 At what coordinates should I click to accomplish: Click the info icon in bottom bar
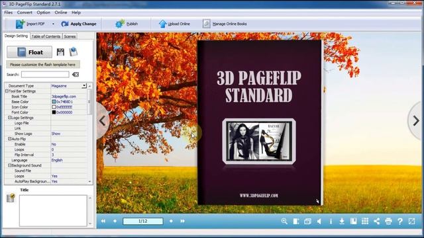[331, 221]
